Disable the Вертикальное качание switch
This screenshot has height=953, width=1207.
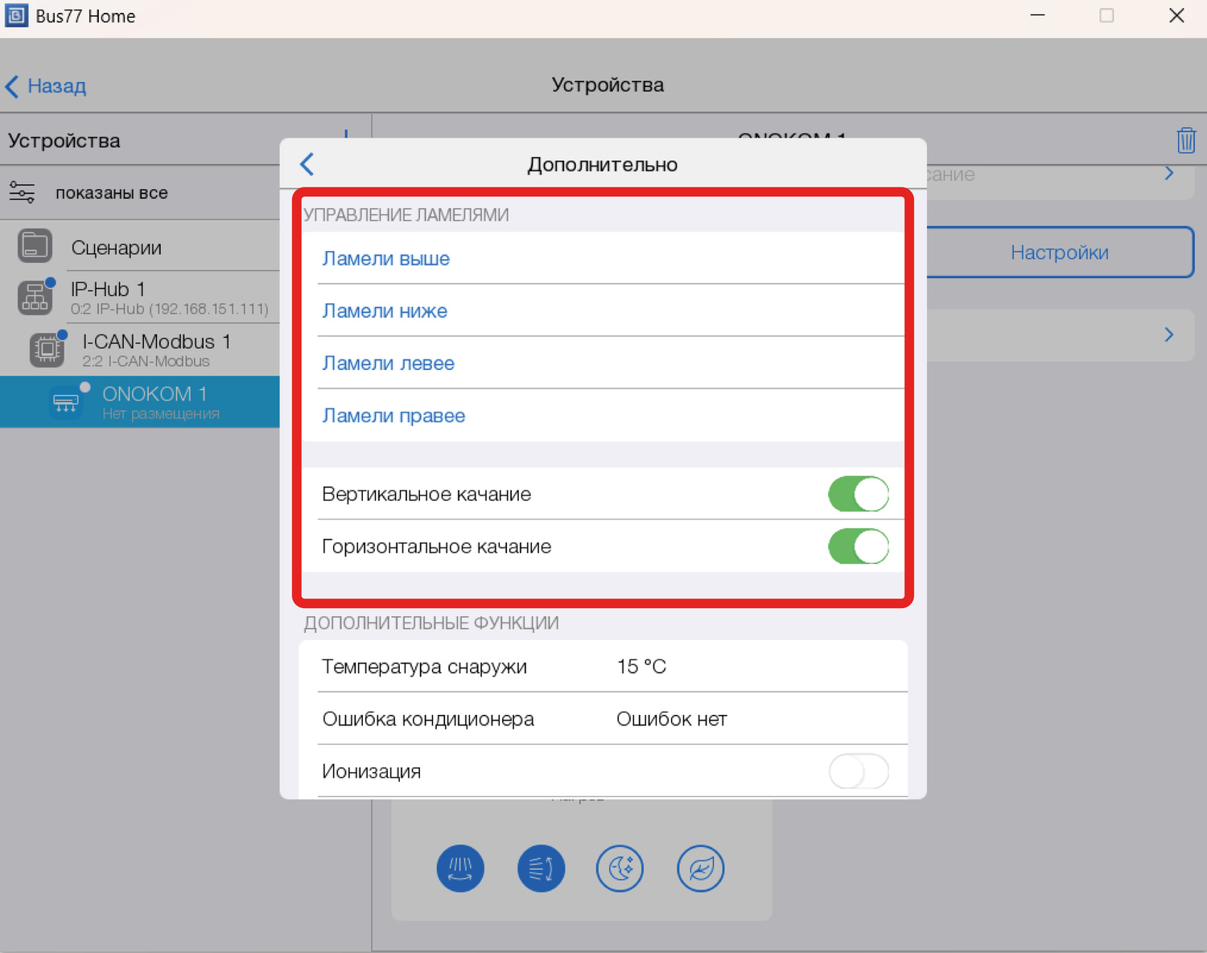(858, 494)
